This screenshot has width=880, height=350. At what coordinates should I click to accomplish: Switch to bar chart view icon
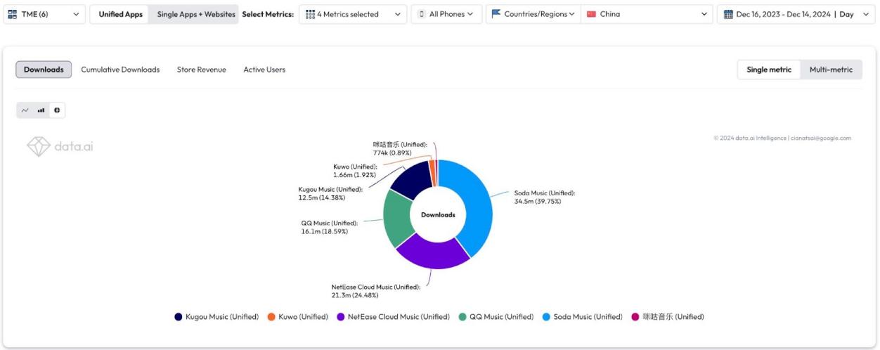tap(41, 110)
